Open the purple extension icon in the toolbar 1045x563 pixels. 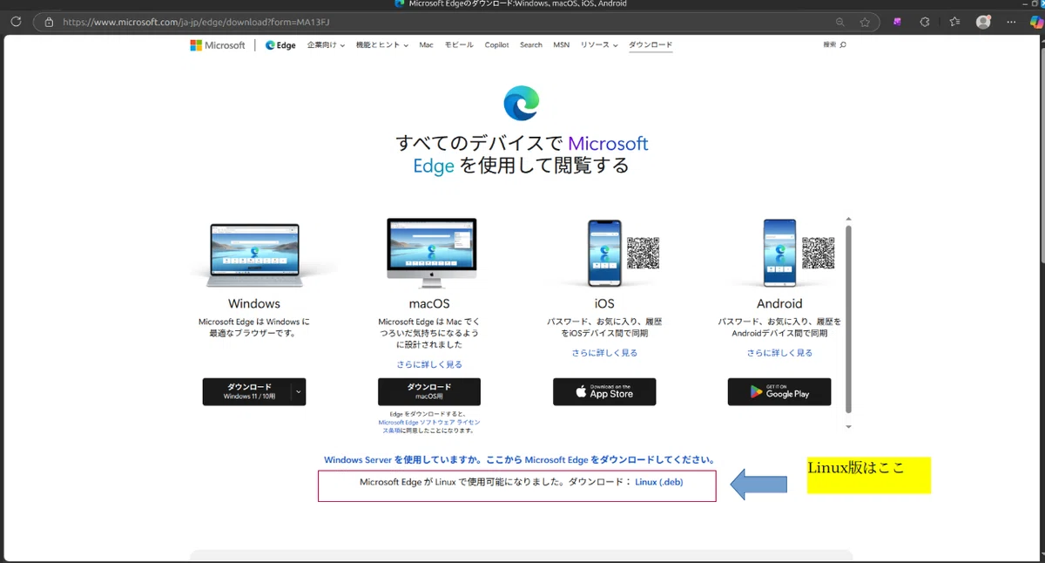tap(897, 22)
